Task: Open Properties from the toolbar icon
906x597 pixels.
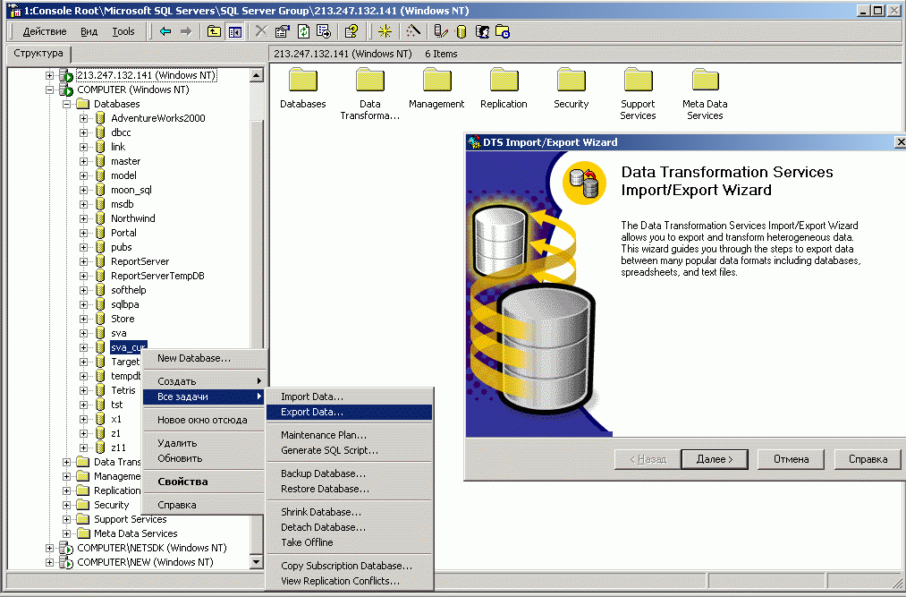Action: 282,32
